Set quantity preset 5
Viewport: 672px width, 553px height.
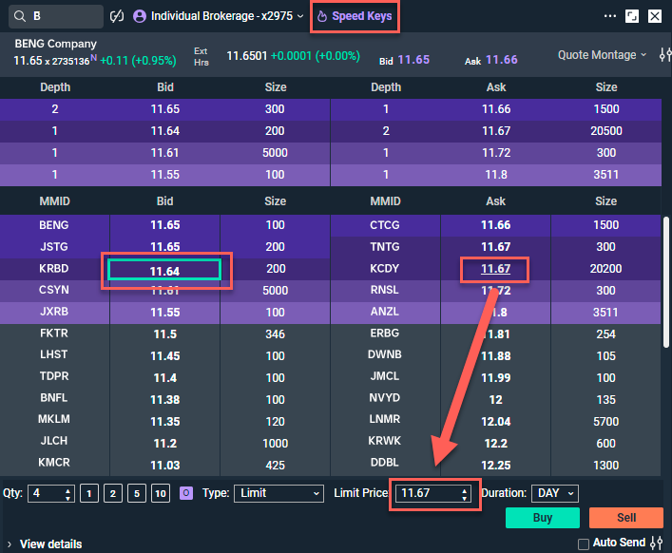coord(137,493)
